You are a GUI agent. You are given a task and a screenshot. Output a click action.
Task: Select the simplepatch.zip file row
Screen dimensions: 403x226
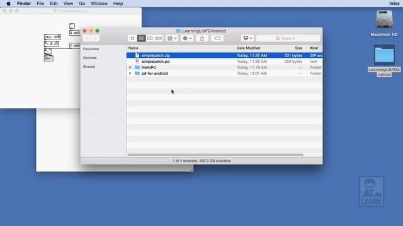tap(224, 55)
